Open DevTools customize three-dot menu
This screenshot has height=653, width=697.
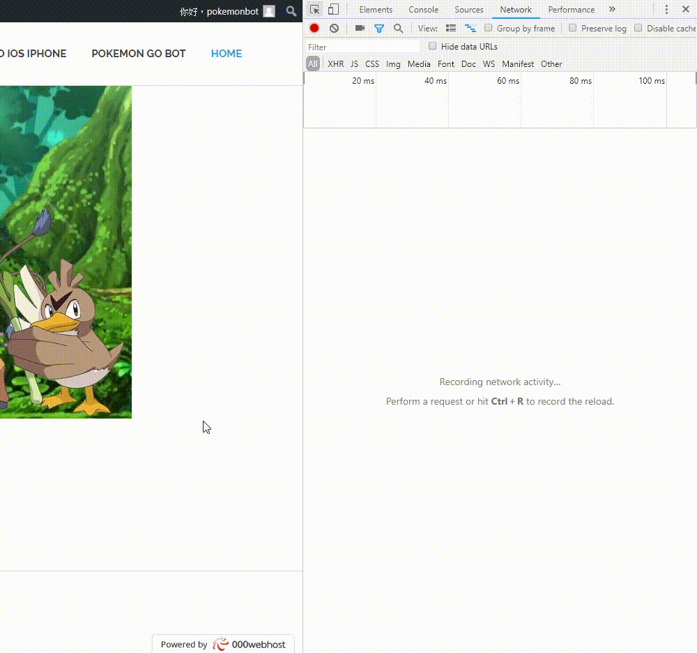point(666,10)
